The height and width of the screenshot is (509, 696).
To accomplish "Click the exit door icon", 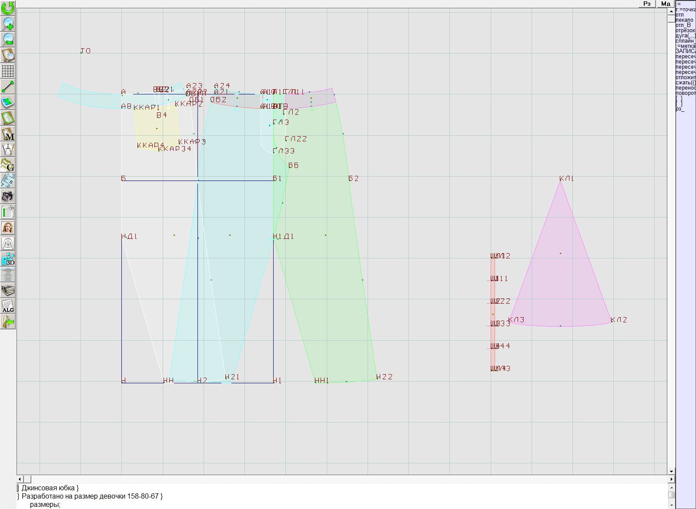I will click(8, 321).
